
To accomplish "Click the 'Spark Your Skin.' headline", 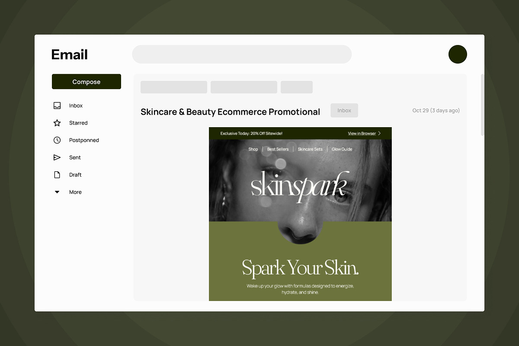I will [300, 268].
